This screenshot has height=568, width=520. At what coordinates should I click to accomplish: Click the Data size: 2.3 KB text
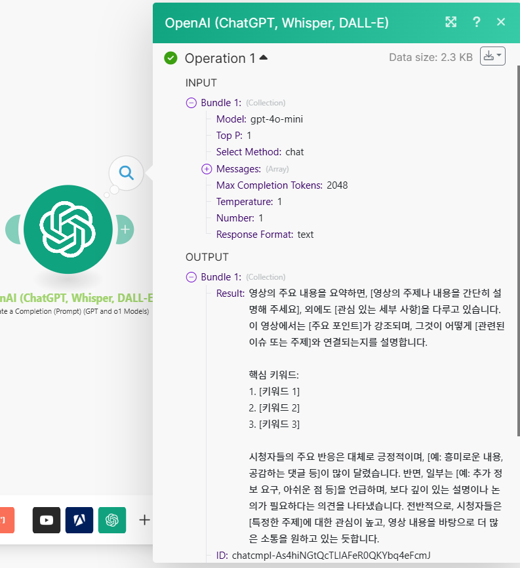[x=431, y=57]
